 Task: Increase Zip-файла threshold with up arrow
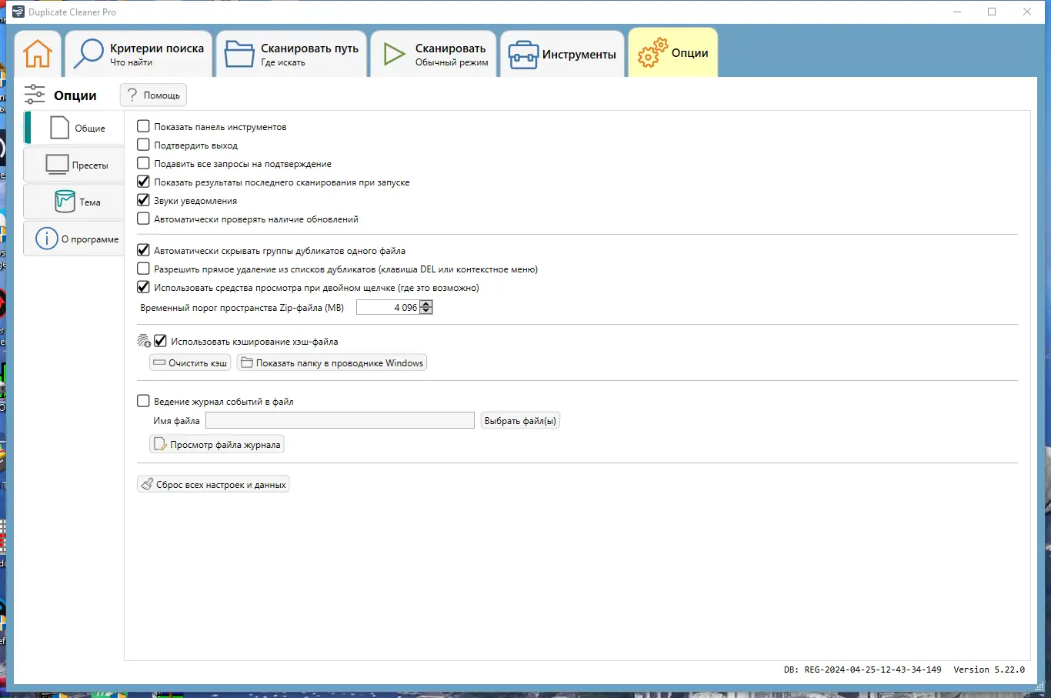427,303
